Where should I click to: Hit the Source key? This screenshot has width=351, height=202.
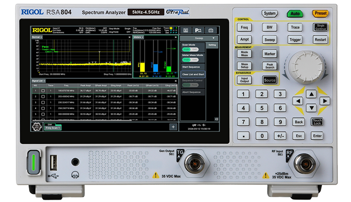coord(269,80)
